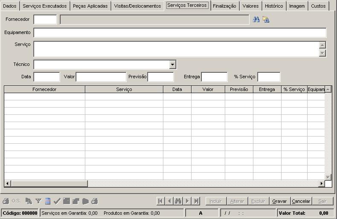This screenshot has height=219, width=337.
Task: Click the Código: 000000 status text
Action: coord(20,213)
